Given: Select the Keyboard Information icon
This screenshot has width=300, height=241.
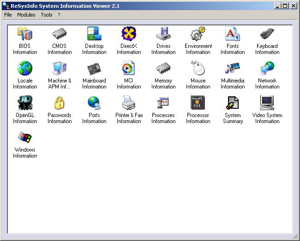Looking at the screenshot, I should coord(267,34).
